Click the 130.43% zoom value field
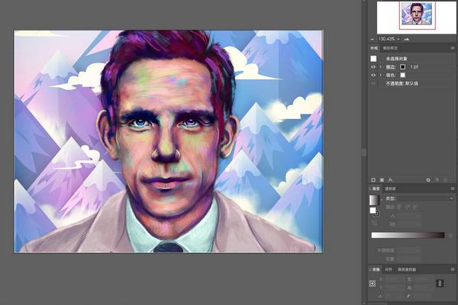Screen dimensions: 458x305 point(386,39)
